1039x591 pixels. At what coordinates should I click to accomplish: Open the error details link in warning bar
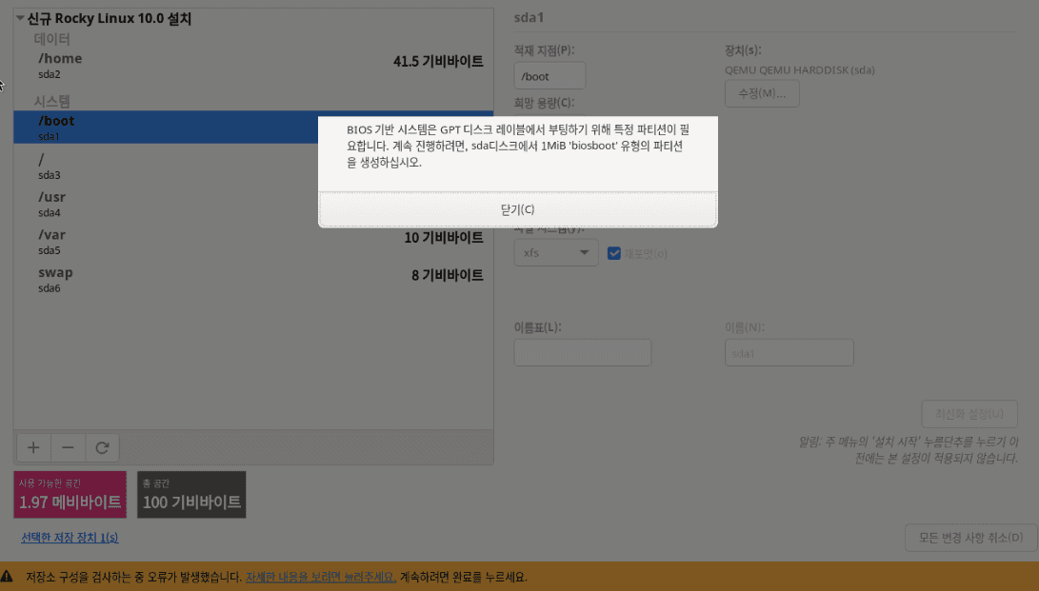tap(321, 577)
